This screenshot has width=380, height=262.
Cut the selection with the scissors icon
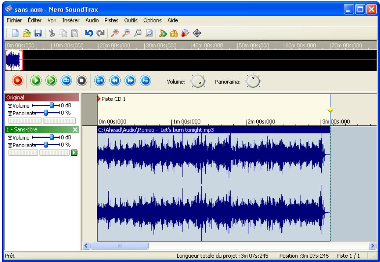(52, 33)
